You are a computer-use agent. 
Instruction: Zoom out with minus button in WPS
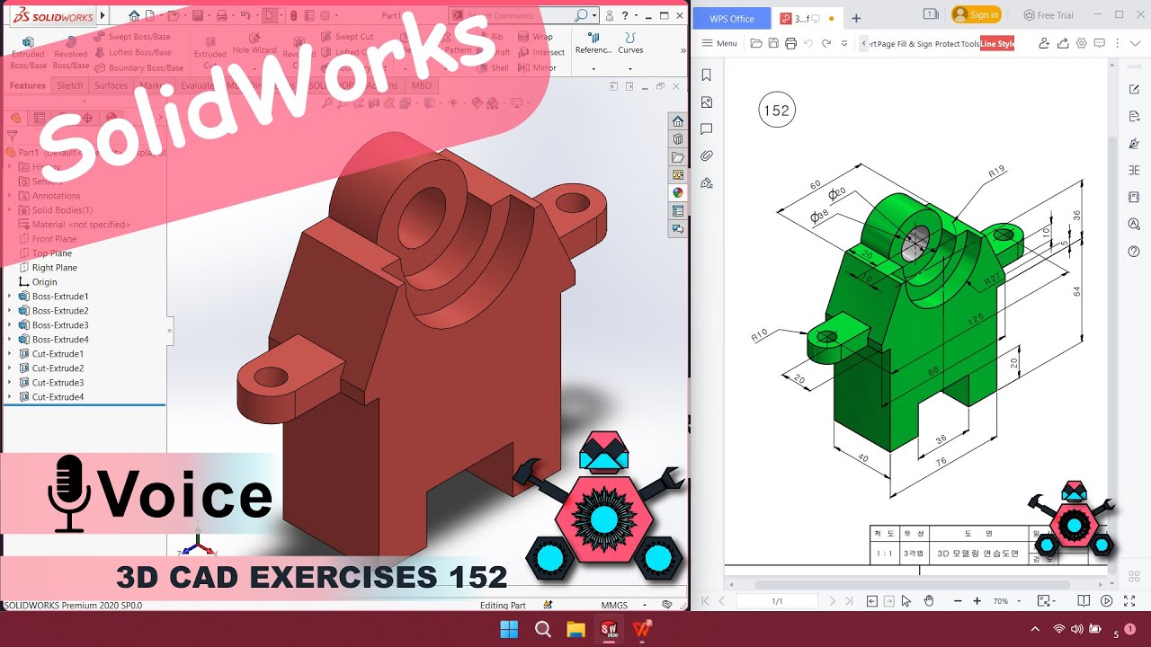tap(957, 600)
